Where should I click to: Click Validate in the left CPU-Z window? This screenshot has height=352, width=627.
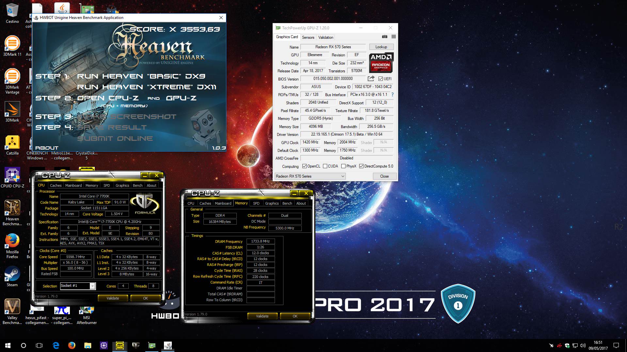click(x=113, y=298)
